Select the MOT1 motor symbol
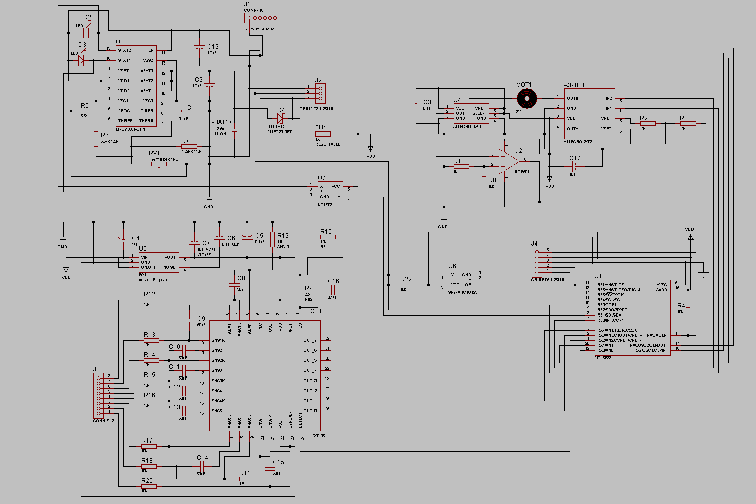This screenshot has height=504, width=756. tap(526, 98)
